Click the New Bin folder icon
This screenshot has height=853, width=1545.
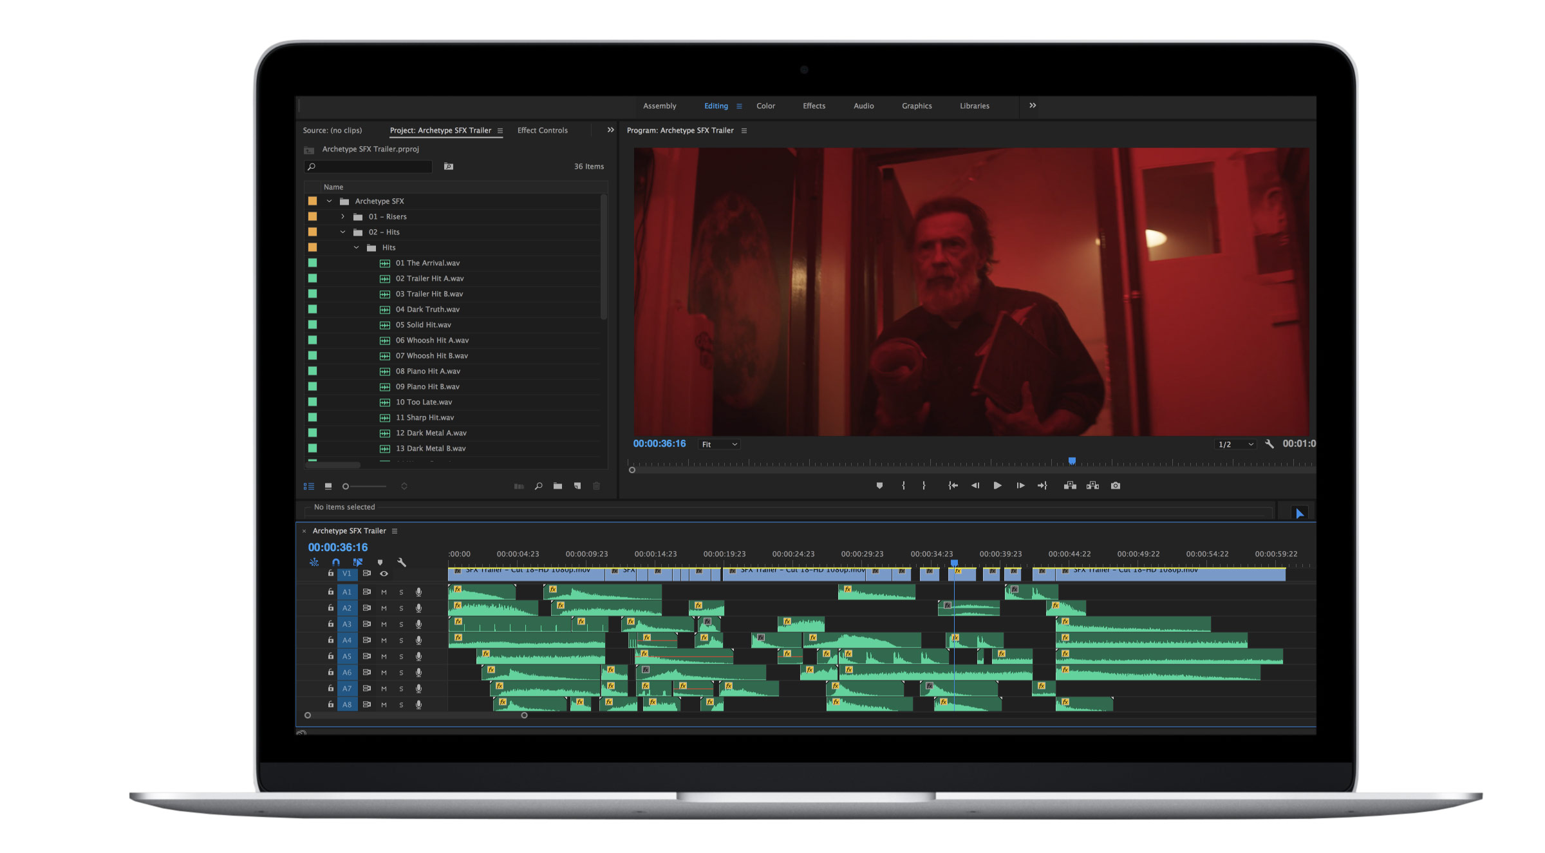557,486
